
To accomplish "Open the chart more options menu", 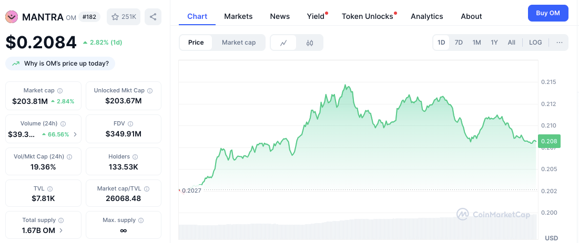I will pyautogui.click(x=560, y=43).
